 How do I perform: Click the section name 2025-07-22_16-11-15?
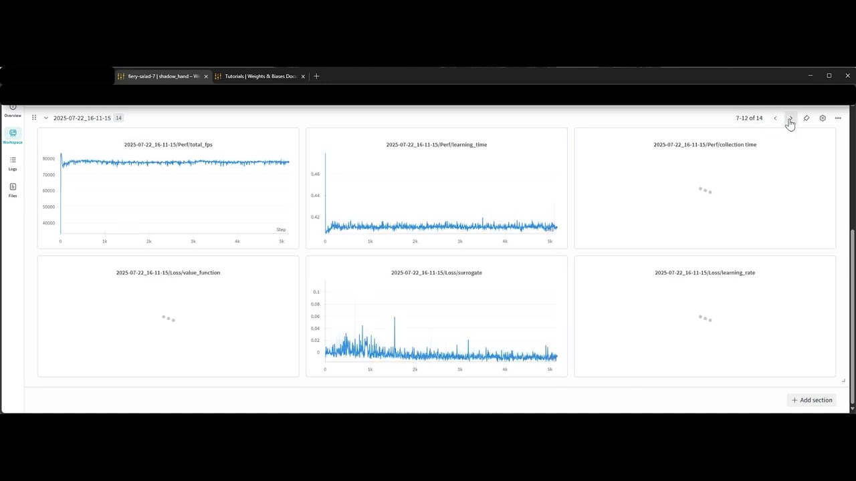coord(82,118)
